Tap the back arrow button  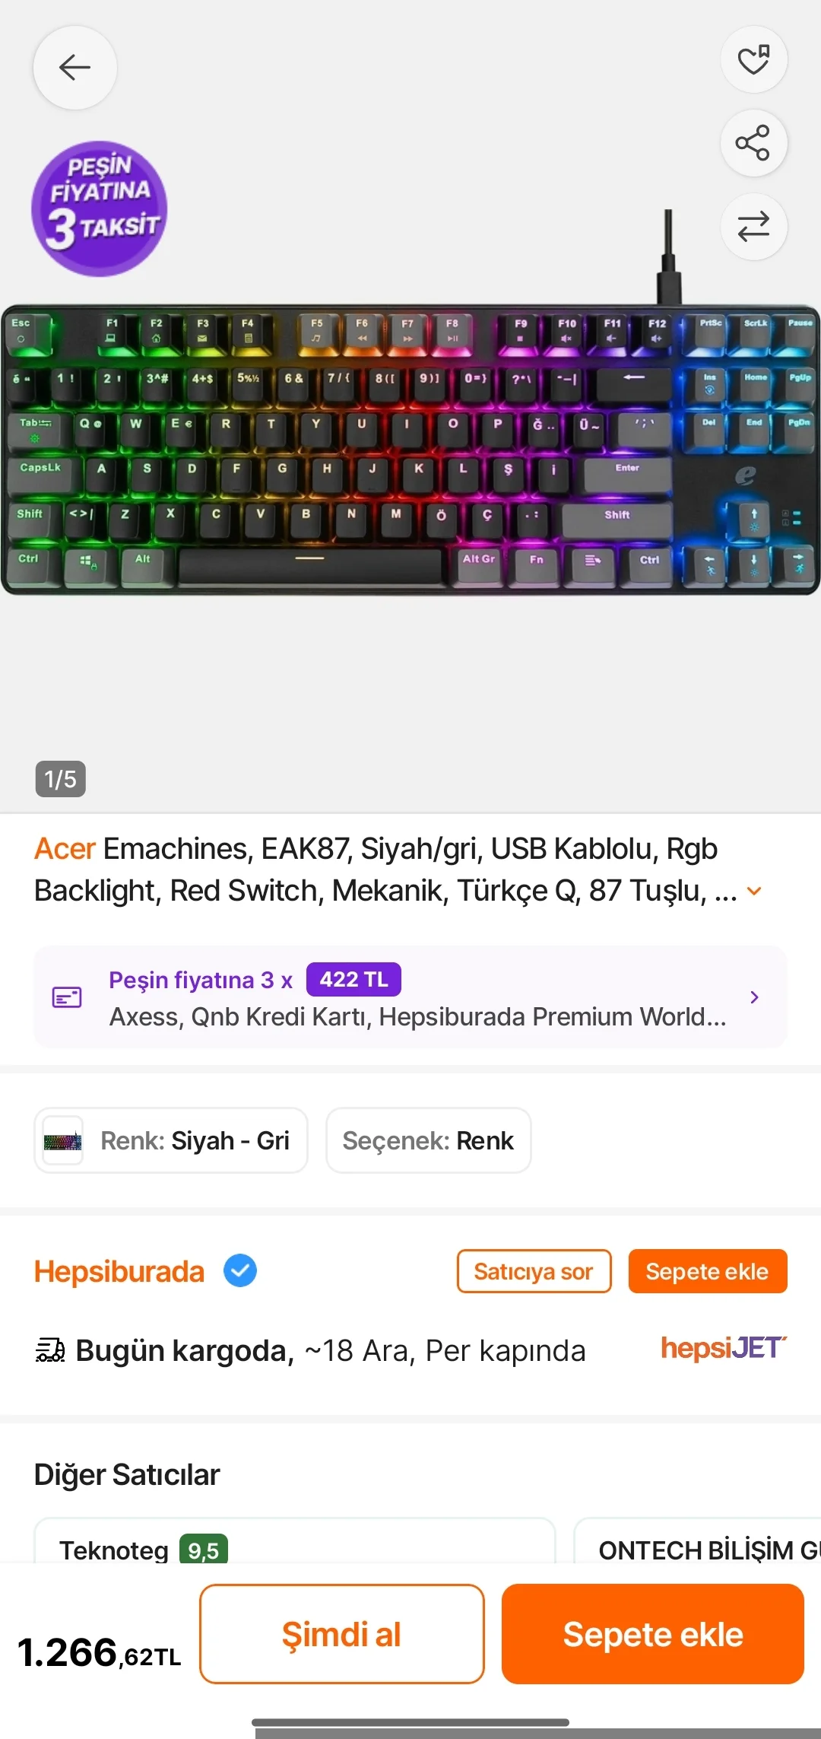(74, 68)
